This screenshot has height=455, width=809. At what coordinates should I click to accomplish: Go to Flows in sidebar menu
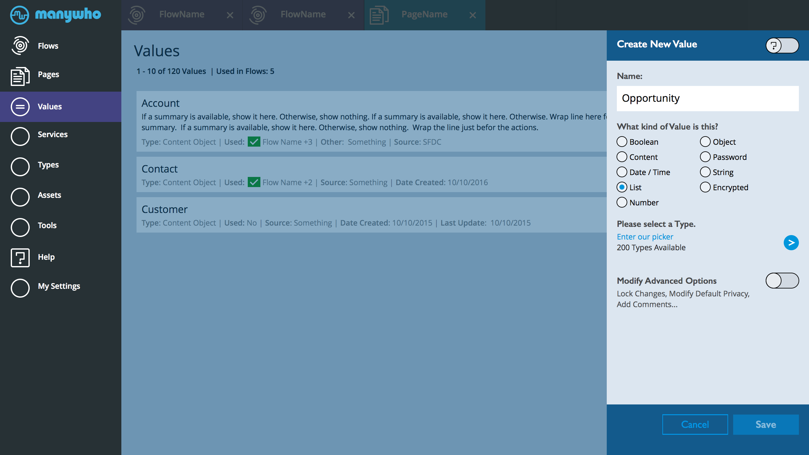(48, 46)
